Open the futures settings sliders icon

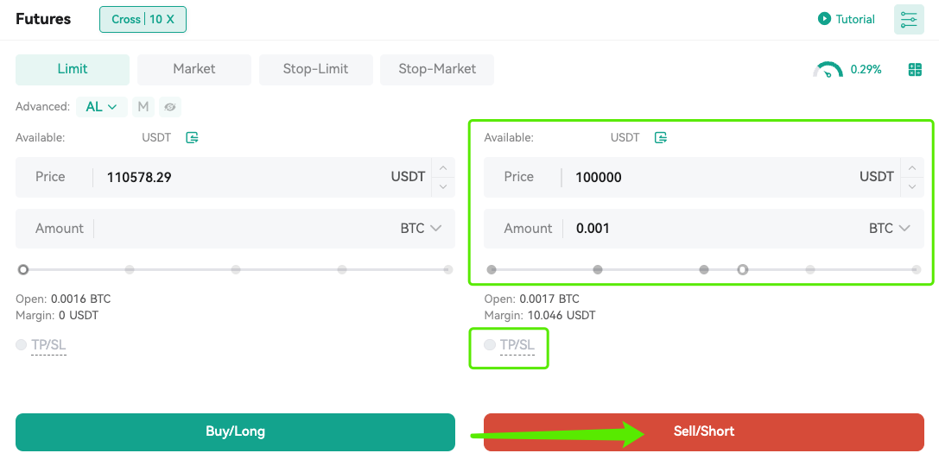(909, 19)
